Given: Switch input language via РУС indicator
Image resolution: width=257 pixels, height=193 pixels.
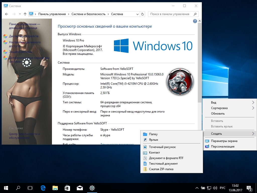Looking at the screenshot, I should pos(222,188).
